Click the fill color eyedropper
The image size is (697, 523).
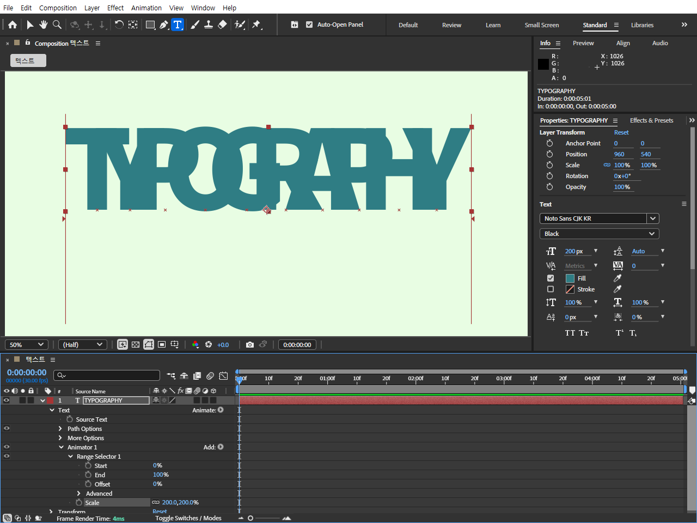coord(617,278)
